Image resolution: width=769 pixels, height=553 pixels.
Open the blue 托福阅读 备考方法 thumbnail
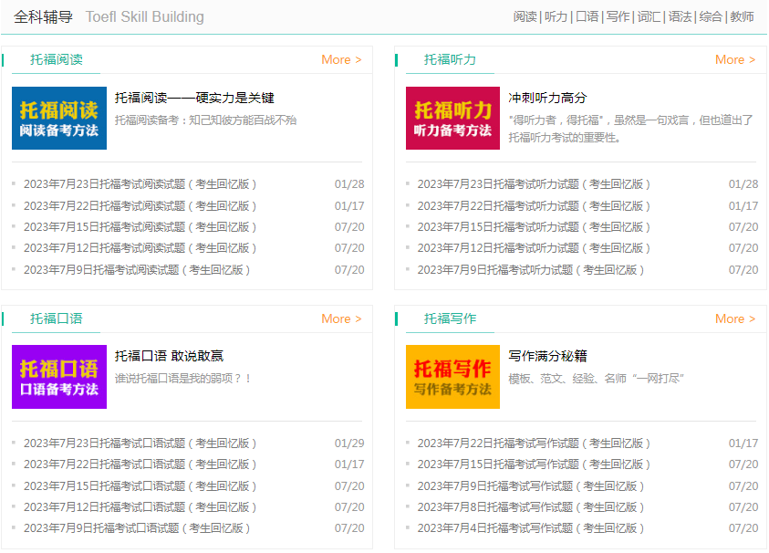[59, 119]
